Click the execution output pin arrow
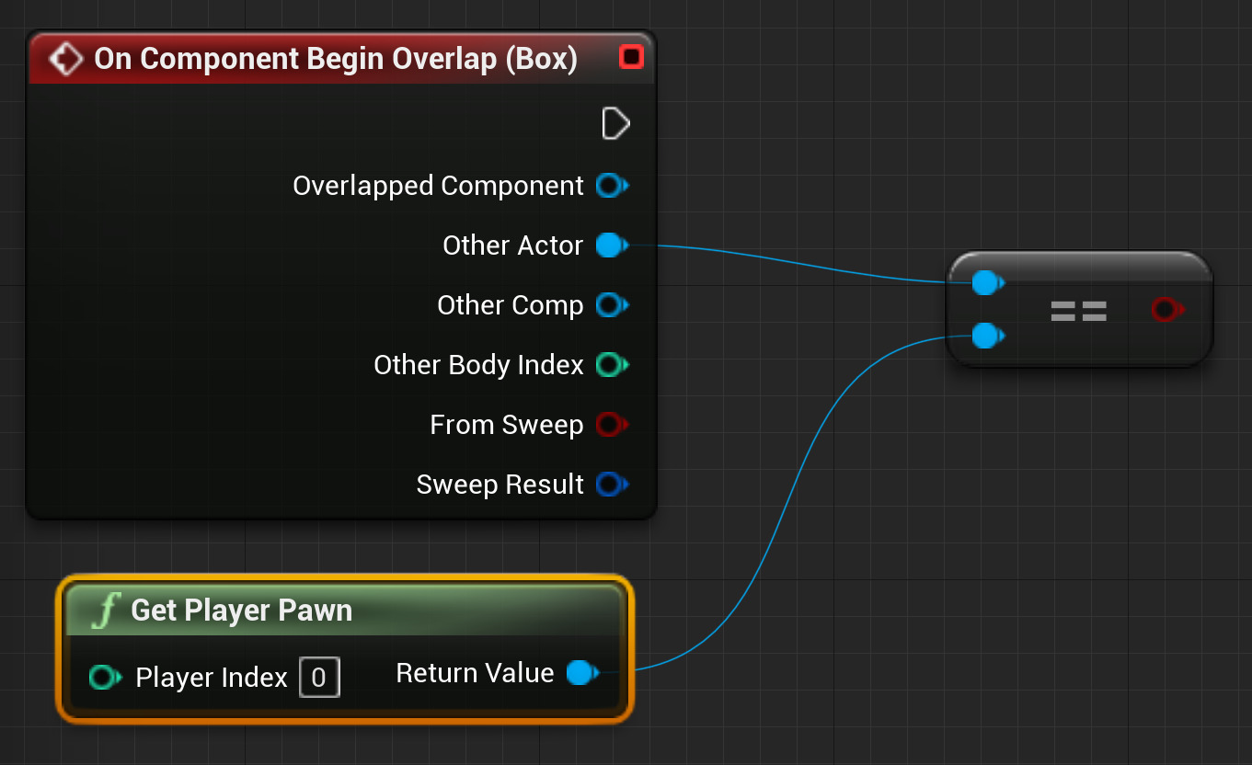1252x765 pixels. 615,123
